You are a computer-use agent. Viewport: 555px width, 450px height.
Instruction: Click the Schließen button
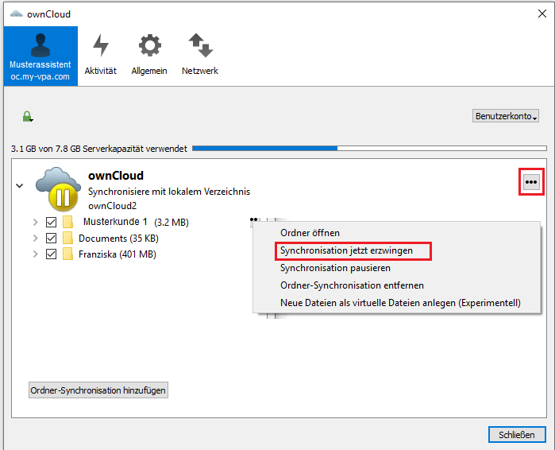tap(517, 434)
